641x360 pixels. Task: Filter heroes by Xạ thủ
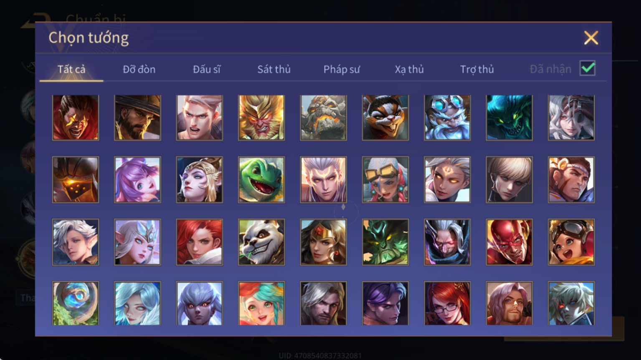409,69
